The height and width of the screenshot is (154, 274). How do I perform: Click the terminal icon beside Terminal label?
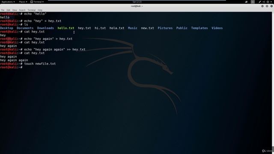click(32, 2)
